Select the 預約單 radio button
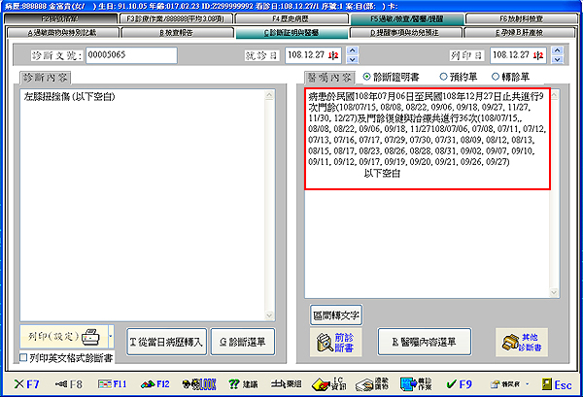583x397 pixels. tap(443, 77)
